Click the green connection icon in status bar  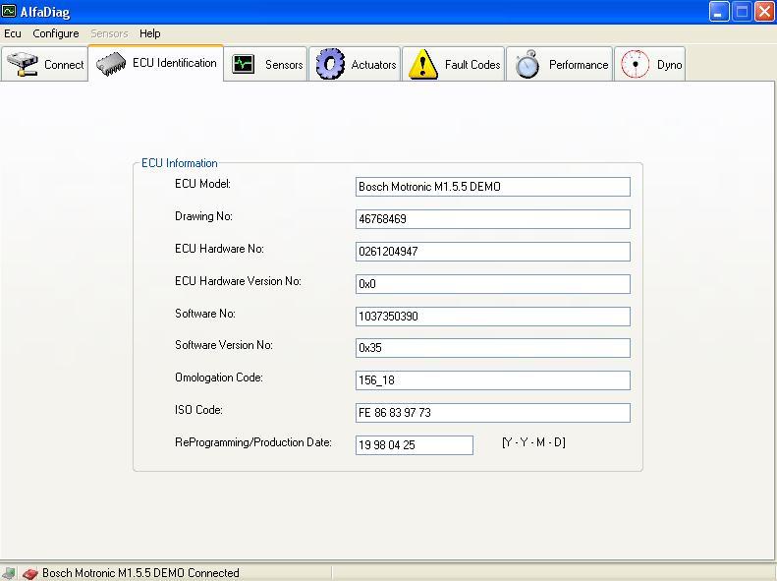(x=9, y=573)
